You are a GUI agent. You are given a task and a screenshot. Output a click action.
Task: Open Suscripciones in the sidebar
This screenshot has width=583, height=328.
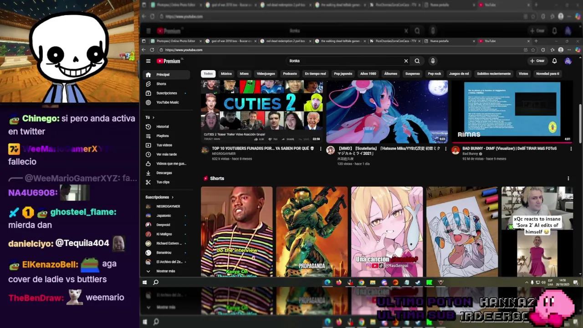tap(165, 93)
